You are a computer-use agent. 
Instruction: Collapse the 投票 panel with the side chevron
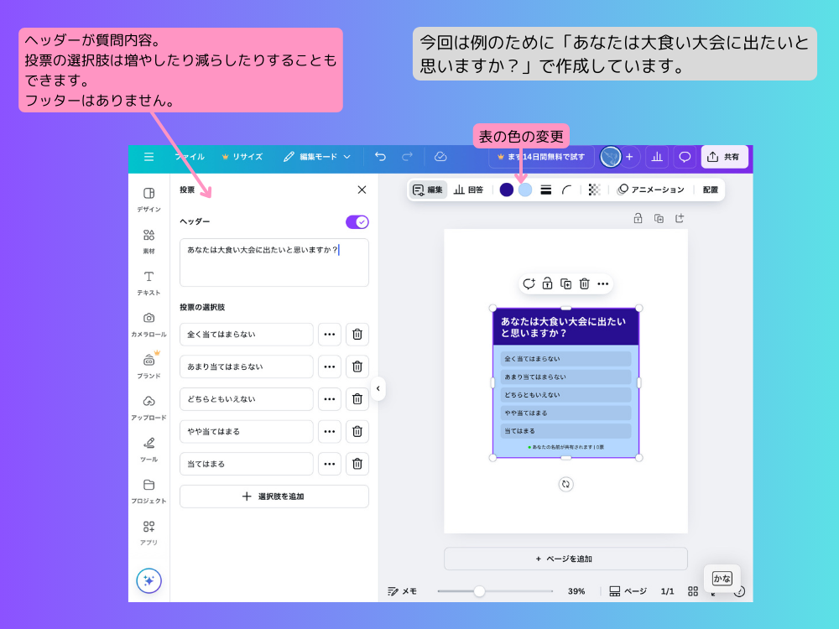[x=378, y=388]
